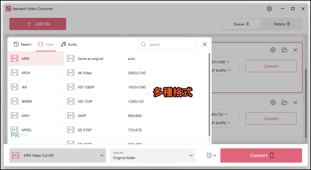This screenshot has height=170, width=311.
Task: Click the 3840x2160 resolution value
Action: (137, 73)
